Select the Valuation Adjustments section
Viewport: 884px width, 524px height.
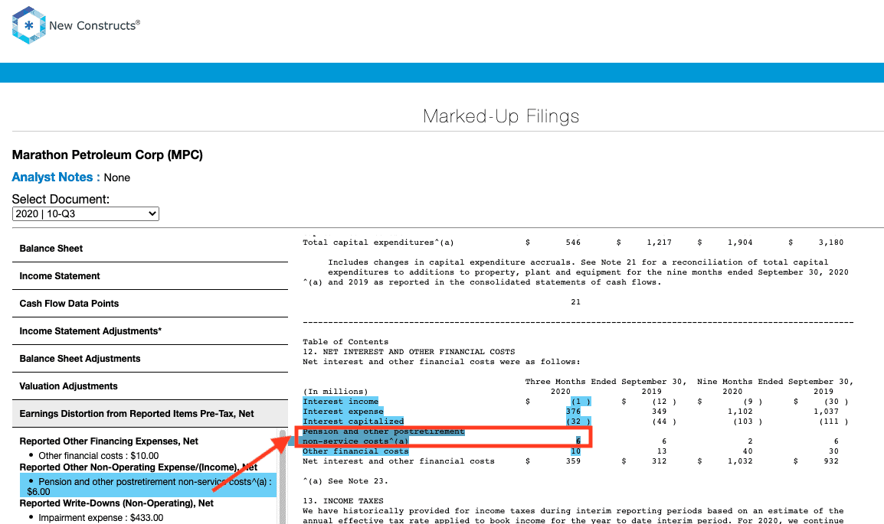pos(150,386)
